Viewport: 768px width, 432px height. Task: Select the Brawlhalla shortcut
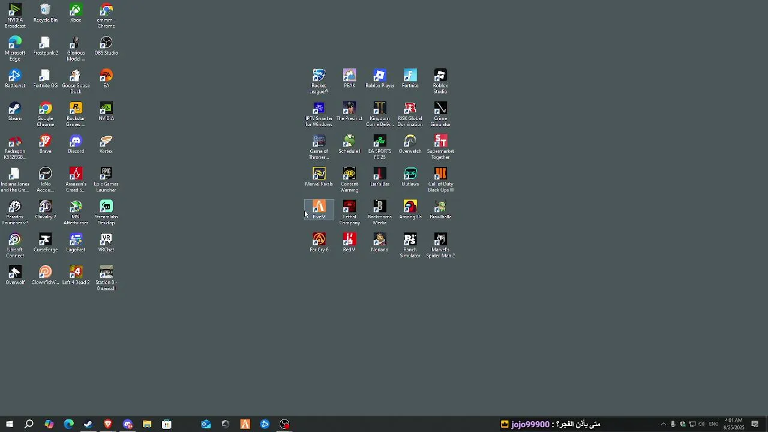440,210
